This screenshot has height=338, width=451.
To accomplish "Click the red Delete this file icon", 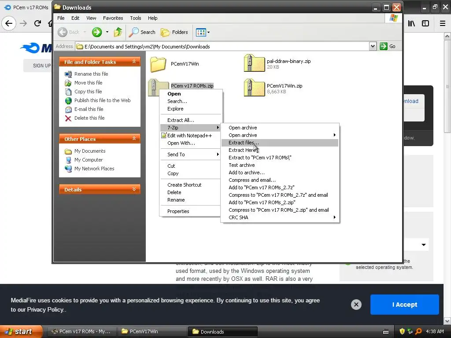I will click(x=68, y=118).
